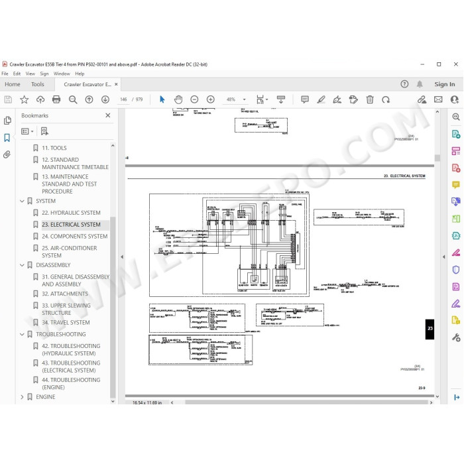This screenshot has width=464, height=464.
Task: Open the Export PDF tool in right pane
Action: (x=456, y=134)
